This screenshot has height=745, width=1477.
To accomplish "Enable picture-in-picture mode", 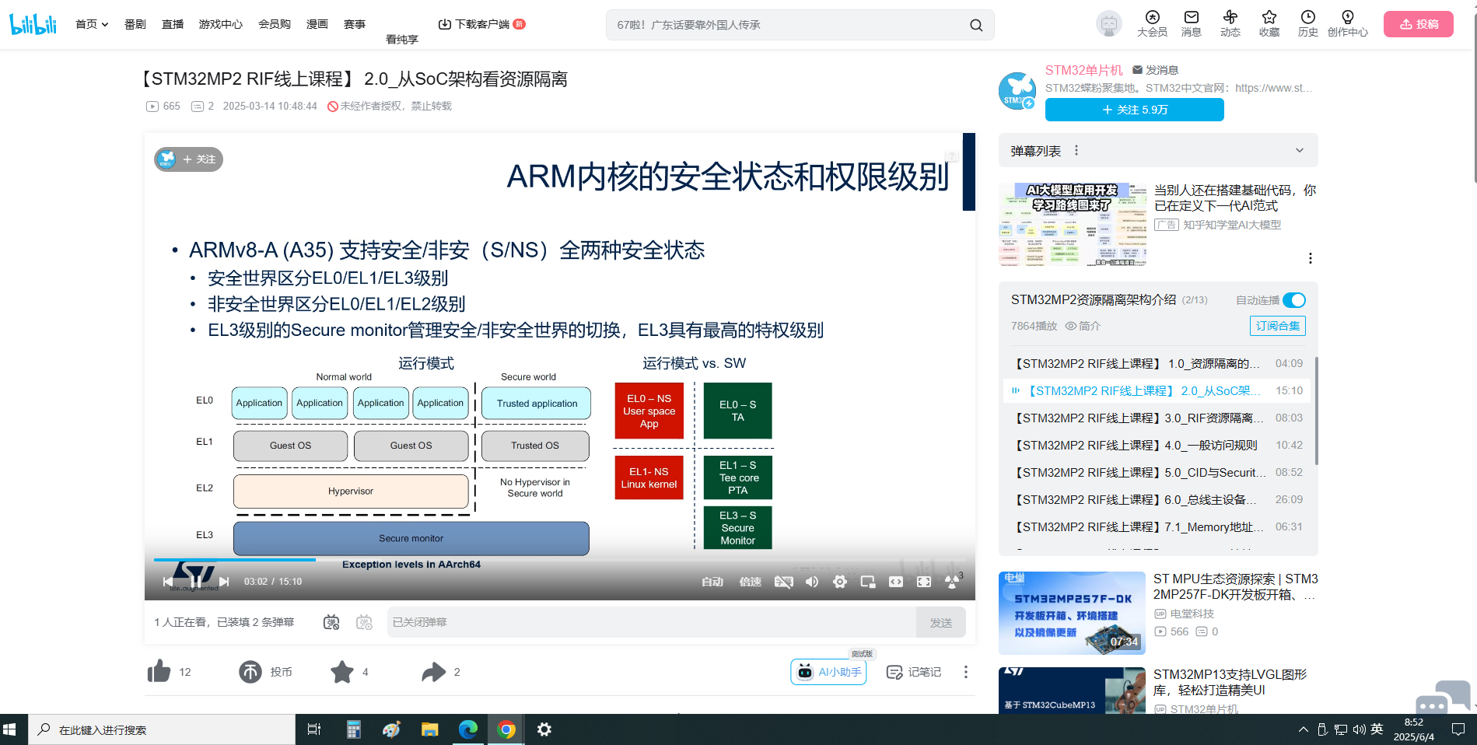I will tap(868, 582).
